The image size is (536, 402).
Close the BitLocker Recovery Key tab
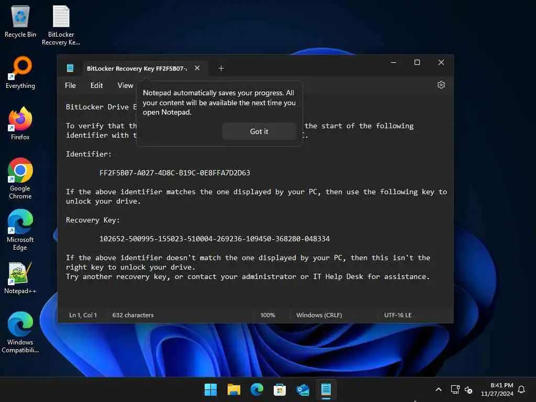pyautogui.click(x=197, y=68)
